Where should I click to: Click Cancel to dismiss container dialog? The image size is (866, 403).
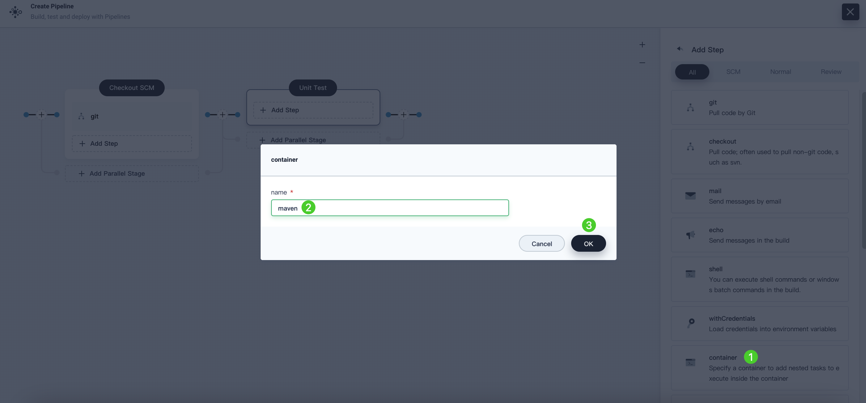coord(541,243)
